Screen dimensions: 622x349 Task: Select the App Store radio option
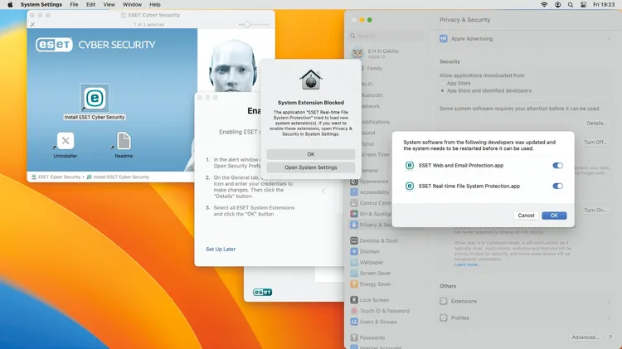pyautogui.click(x=443, y=83)
